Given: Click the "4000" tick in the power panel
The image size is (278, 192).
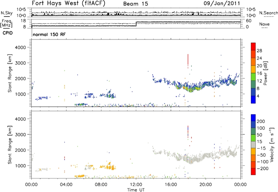Looking at the screenshot, I should [x=20, y=47].
